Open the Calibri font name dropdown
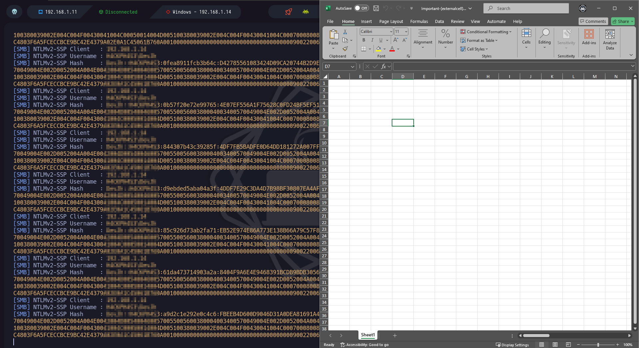This screenshot has height=348, width=639. (391, 32)
